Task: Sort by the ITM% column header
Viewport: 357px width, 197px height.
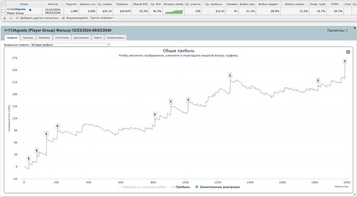Action: (335, 4)
